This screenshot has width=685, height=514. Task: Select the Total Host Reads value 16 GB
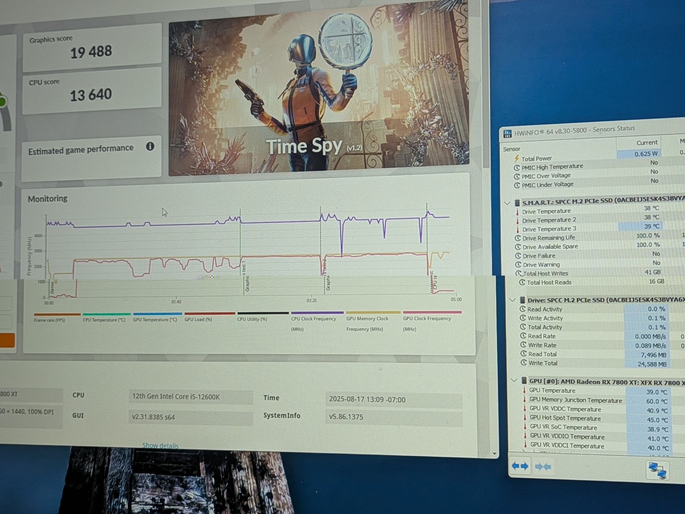click(657, 281)
